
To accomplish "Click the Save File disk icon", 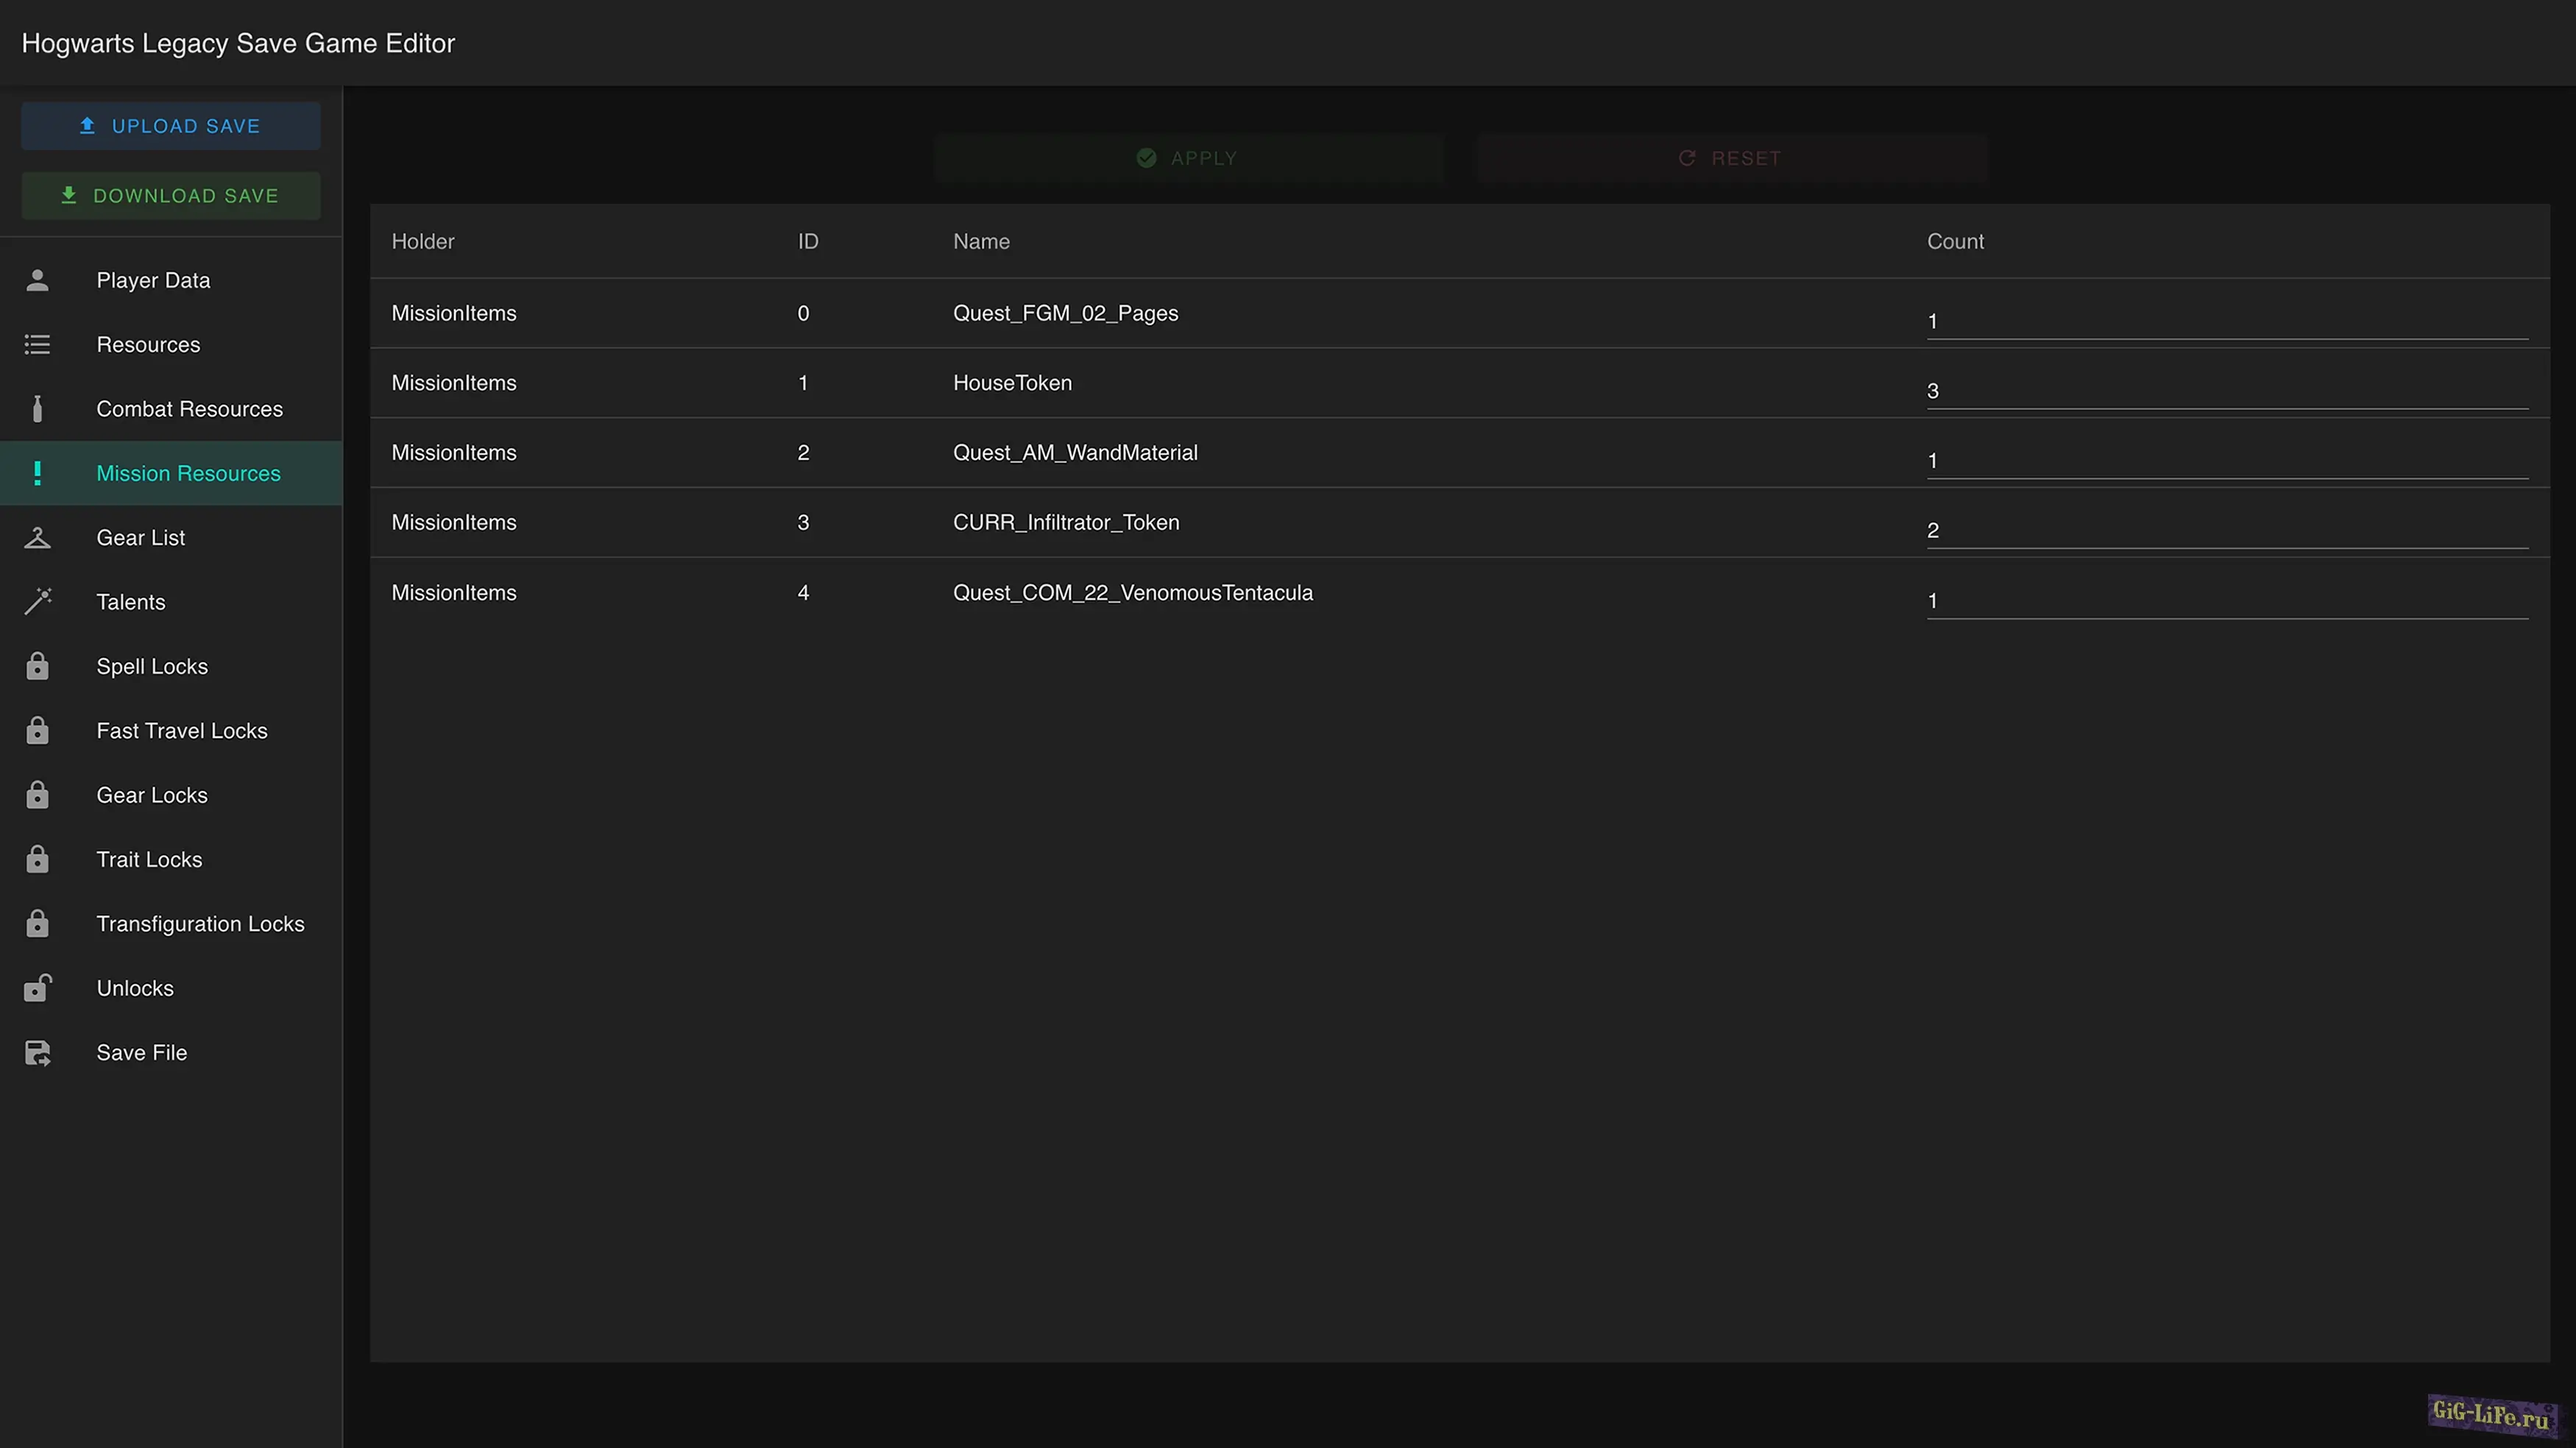I will 37,1053.
